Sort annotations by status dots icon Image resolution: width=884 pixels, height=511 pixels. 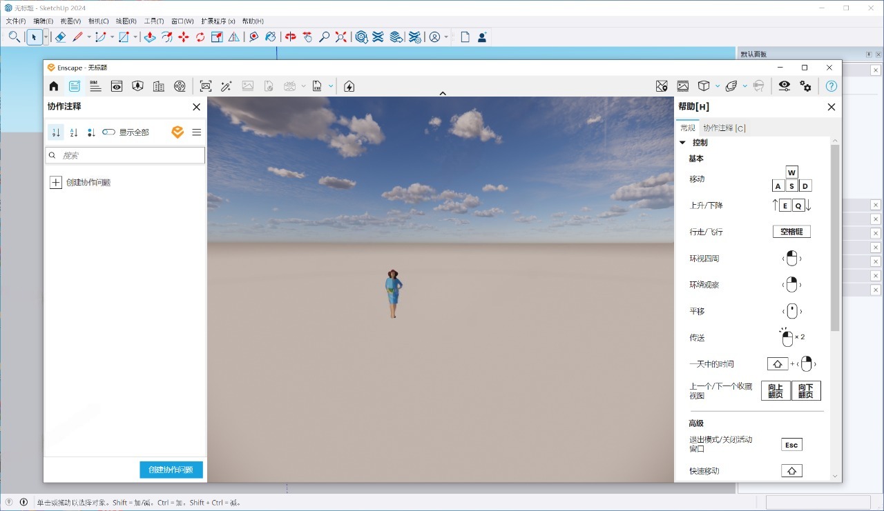91,132
